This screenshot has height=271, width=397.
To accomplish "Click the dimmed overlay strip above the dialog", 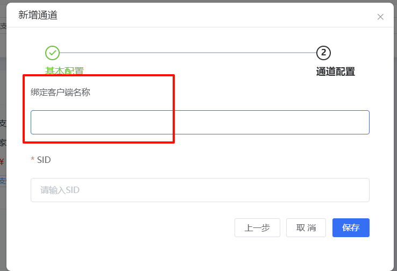I will point(198,1).
